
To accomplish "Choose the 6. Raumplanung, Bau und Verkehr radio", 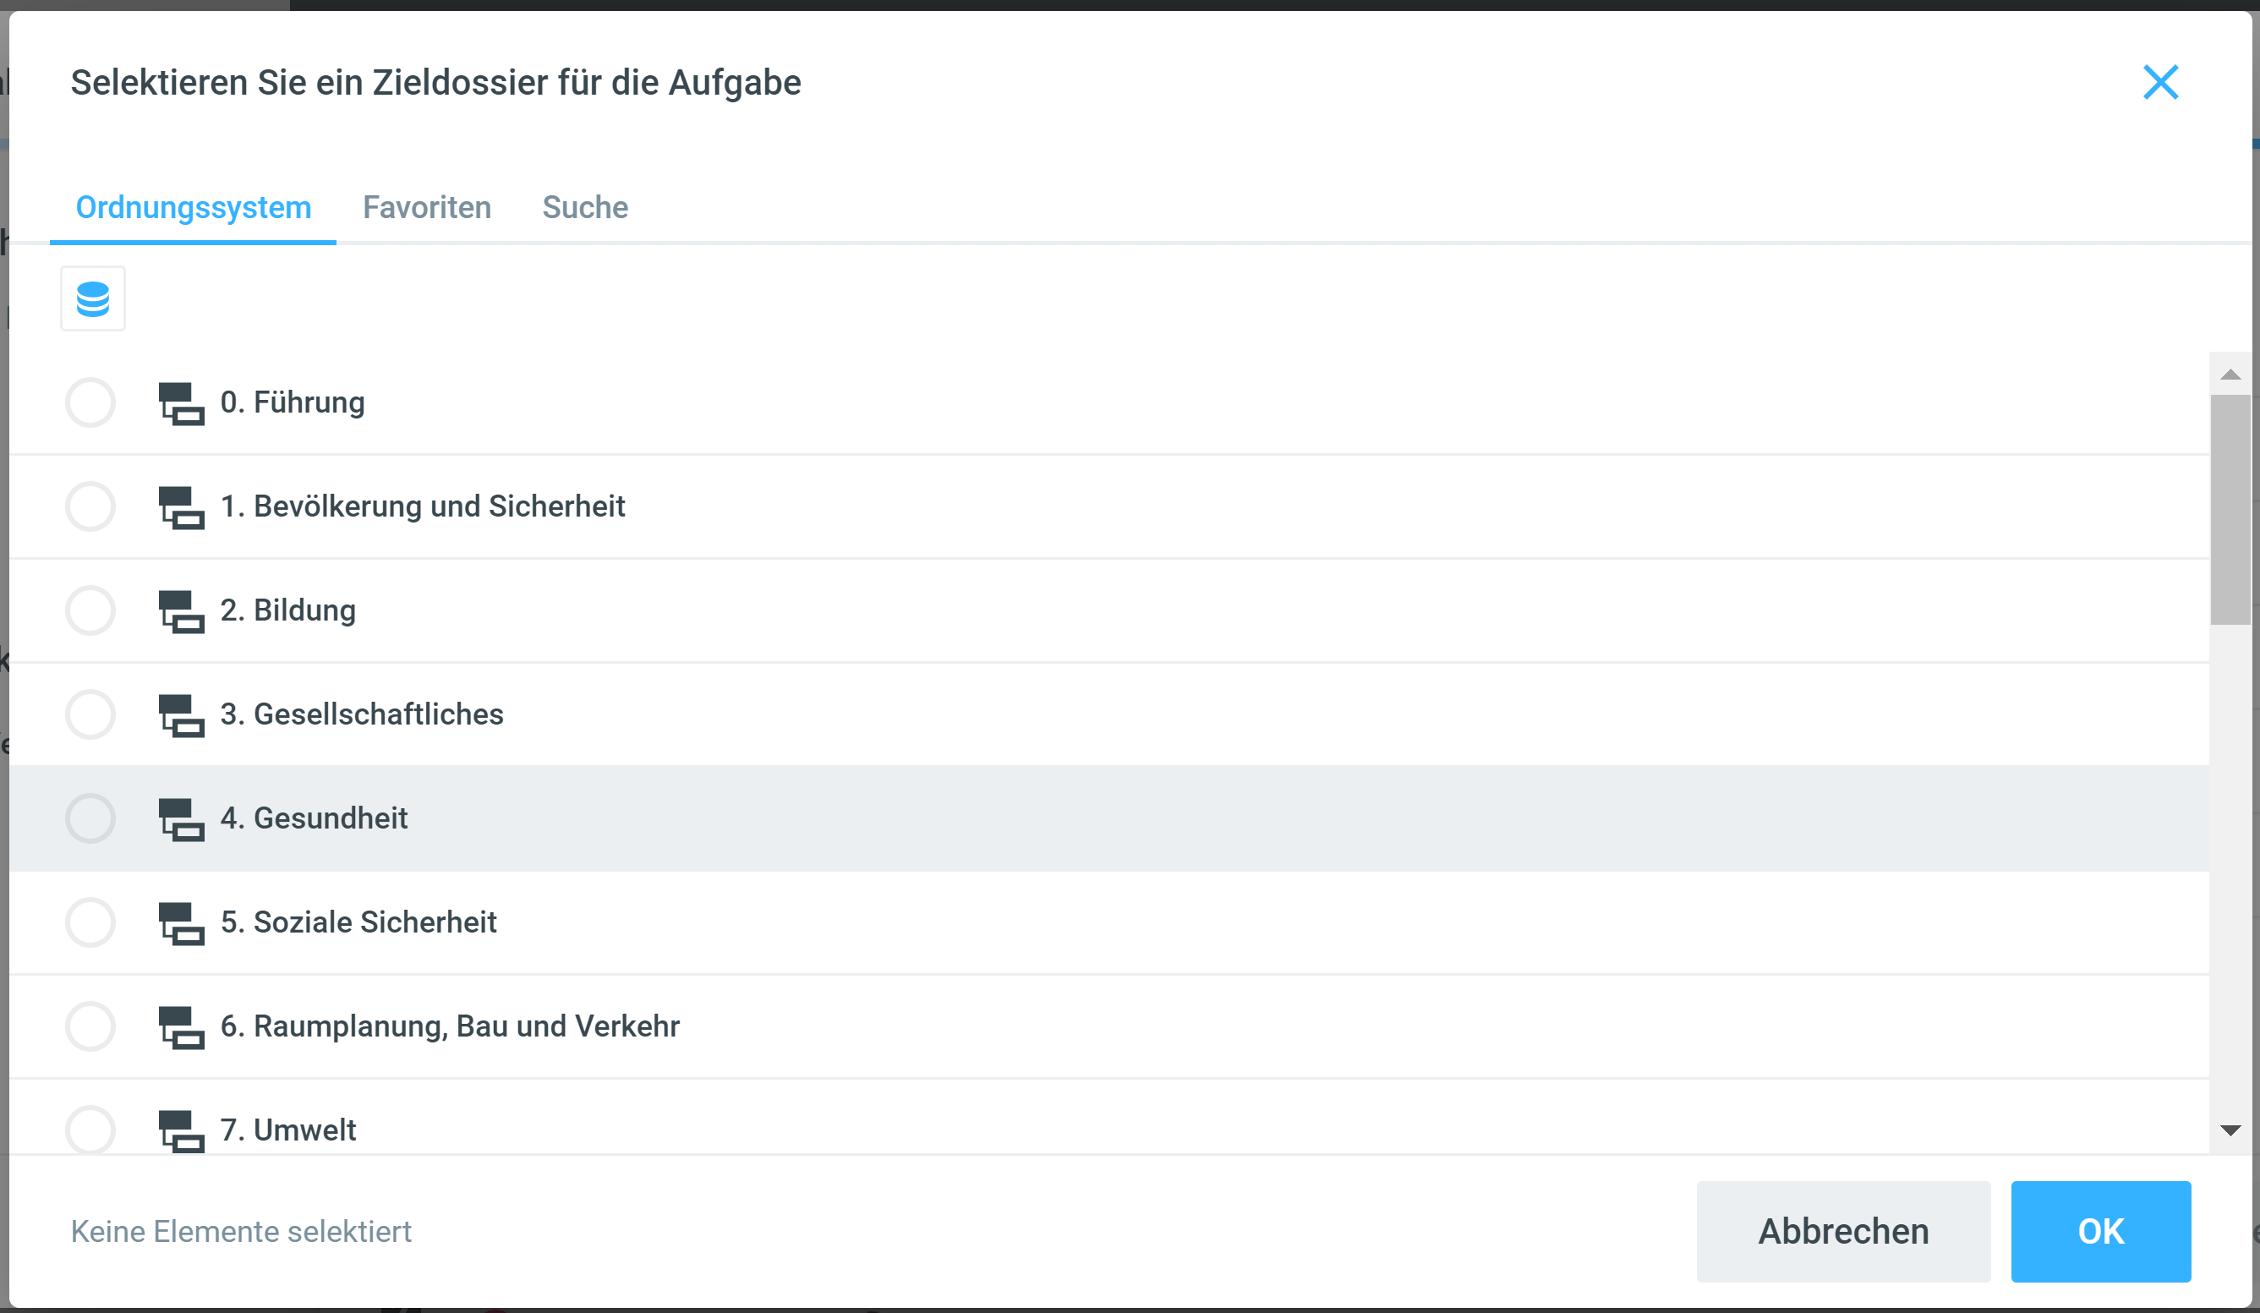I will [x=90, y=1027].
